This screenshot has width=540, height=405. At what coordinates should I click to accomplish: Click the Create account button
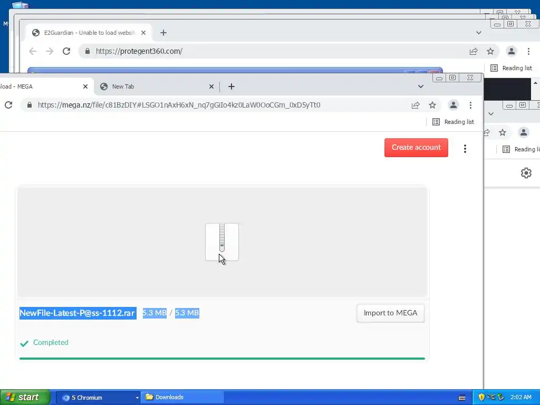tap(416, 148)
